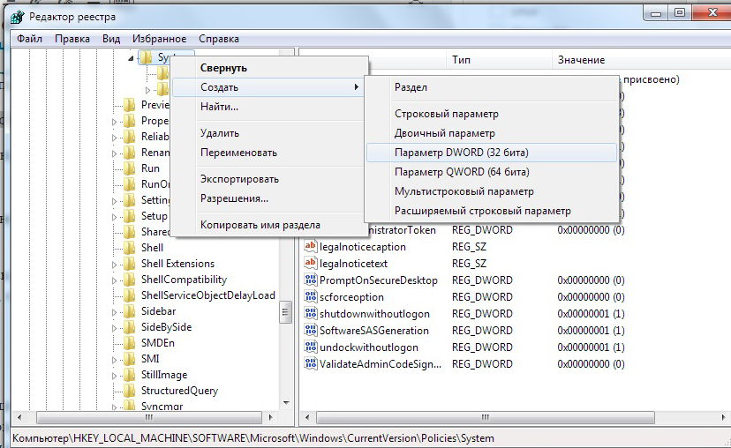Click the SMDEn folder icon
The image size is (731, 448).
(130, 342)
